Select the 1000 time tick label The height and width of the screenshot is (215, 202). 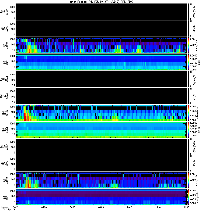tap(130, 207)
